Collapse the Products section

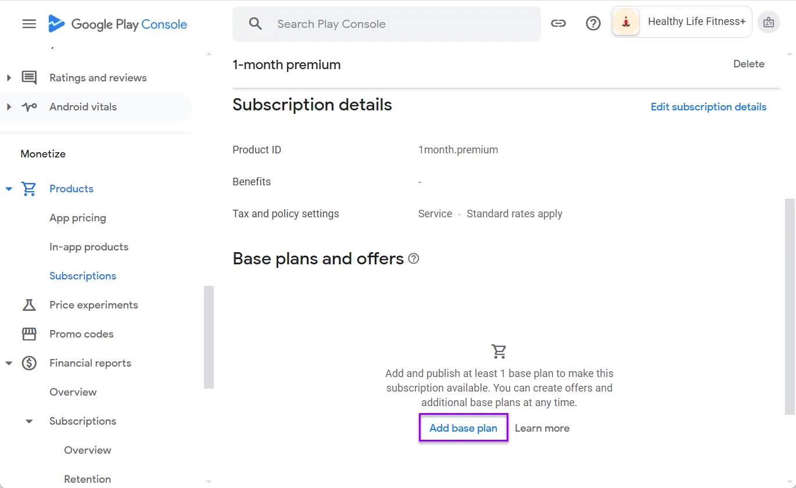tap(9, 188)
